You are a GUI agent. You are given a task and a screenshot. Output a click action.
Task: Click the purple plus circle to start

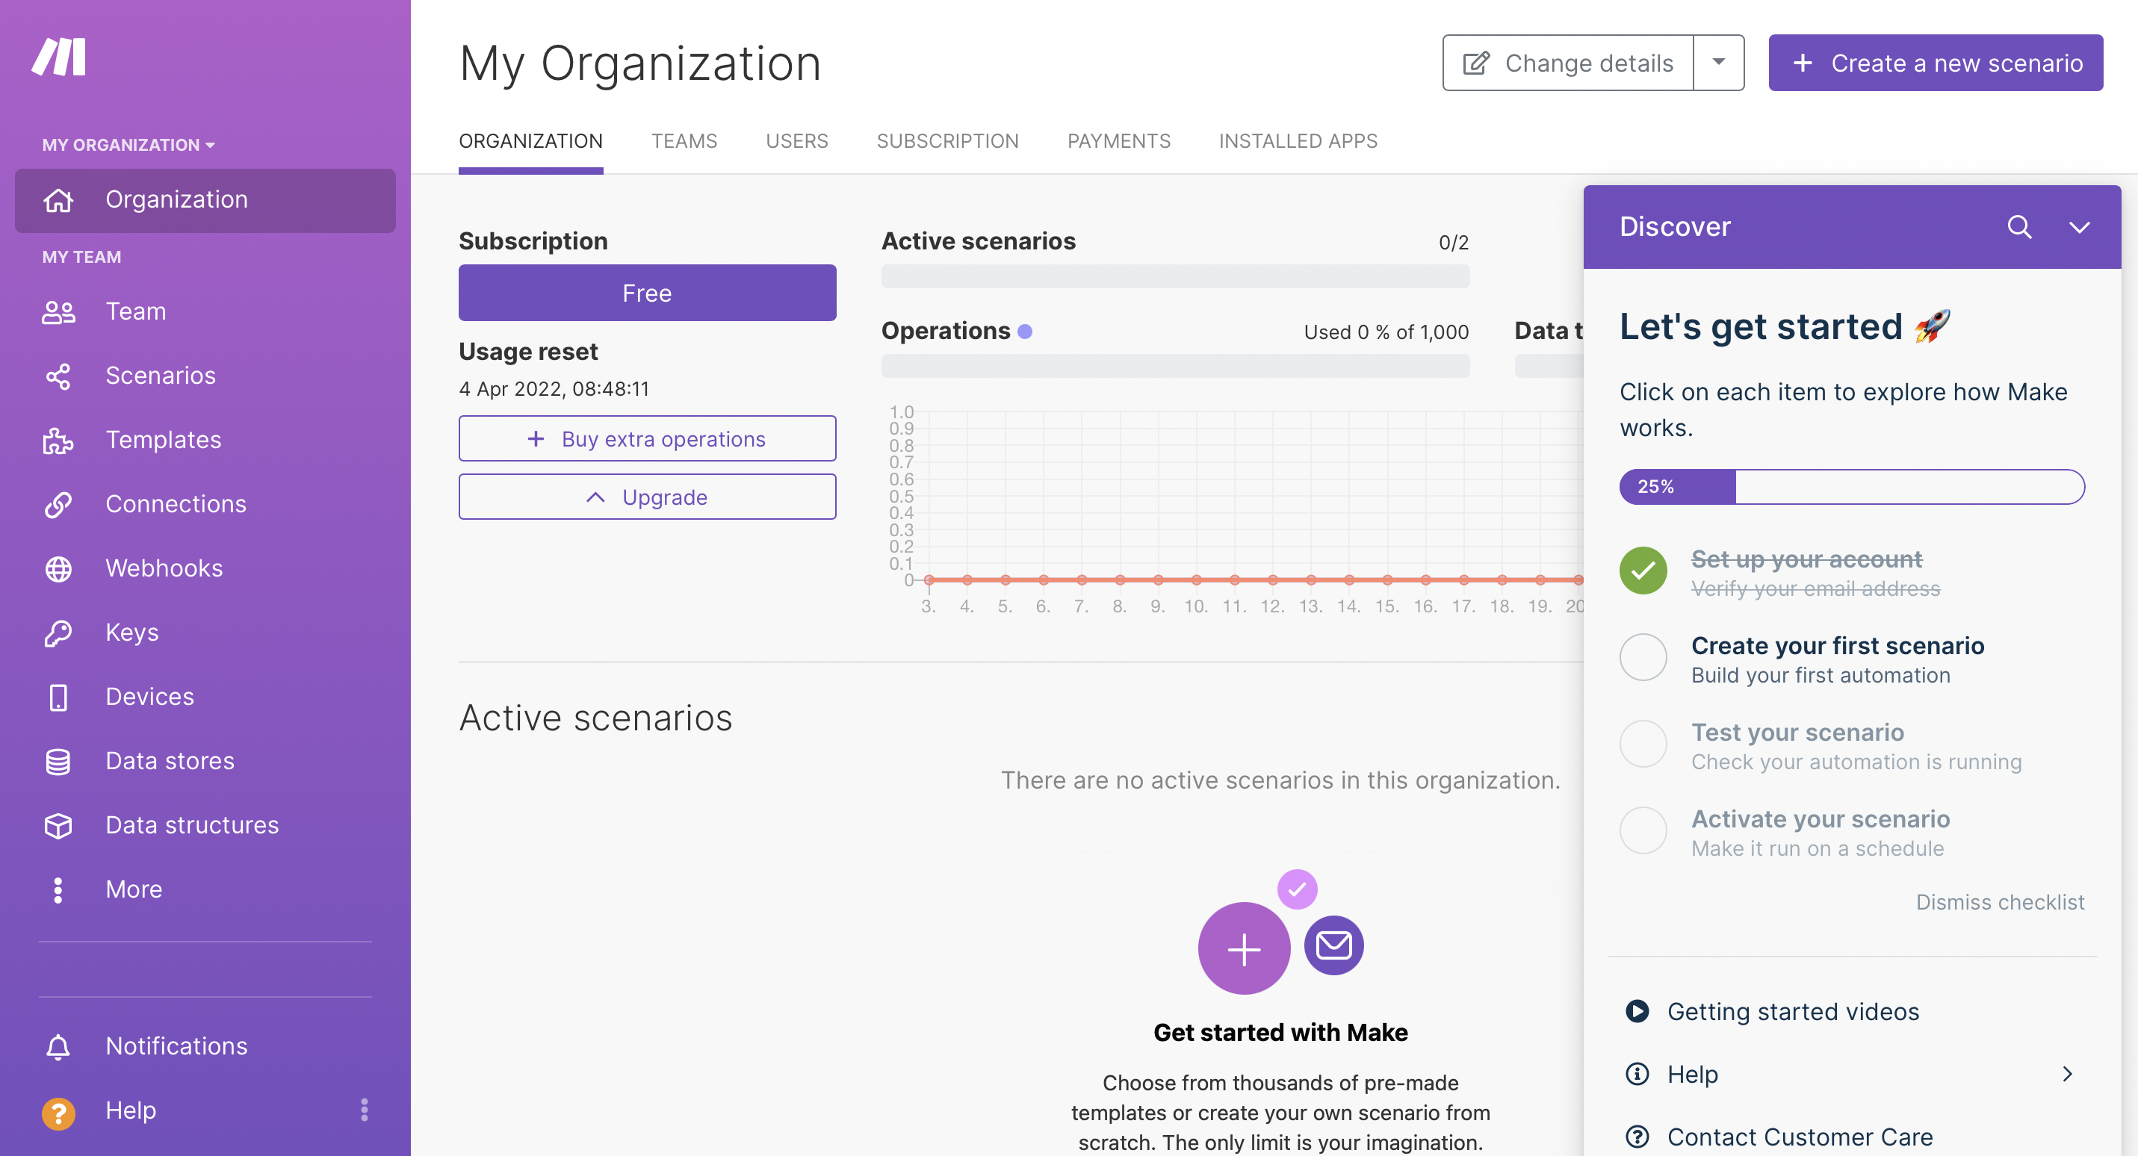pyautogui.click(x=1243, y=948)
